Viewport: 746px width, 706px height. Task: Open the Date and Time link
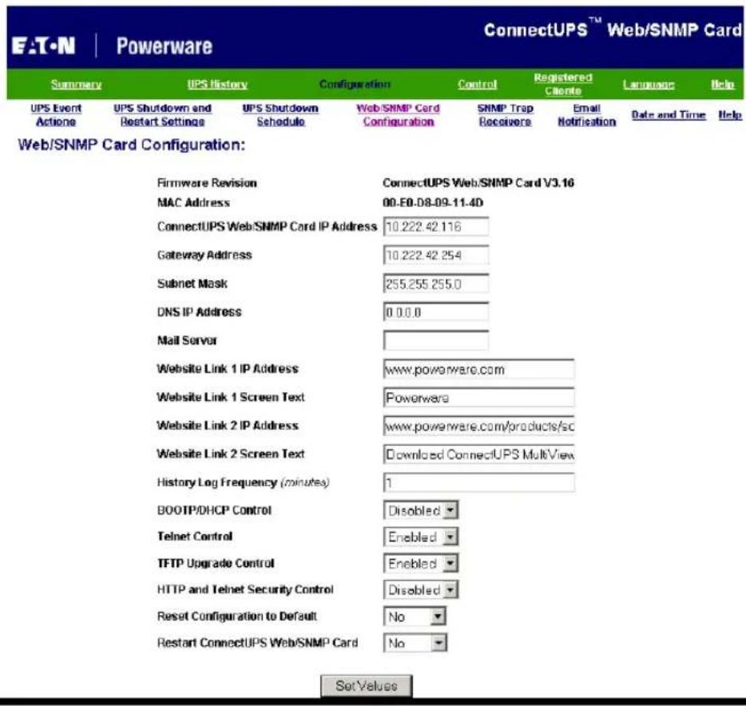pos(669,115)
